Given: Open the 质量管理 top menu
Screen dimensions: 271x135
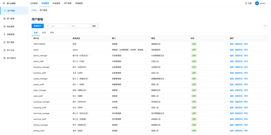Looking at the screenshot, I should 79,3.
